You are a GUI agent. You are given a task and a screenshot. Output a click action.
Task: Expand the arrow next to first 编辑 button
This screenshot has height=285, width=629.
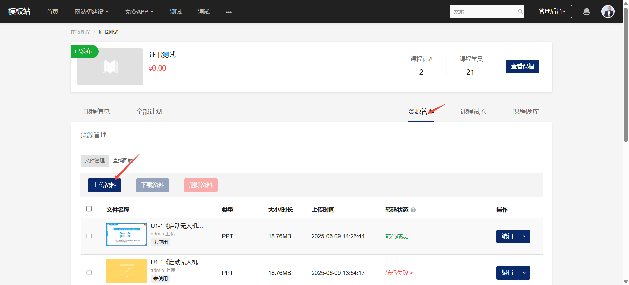coord(524,236)
